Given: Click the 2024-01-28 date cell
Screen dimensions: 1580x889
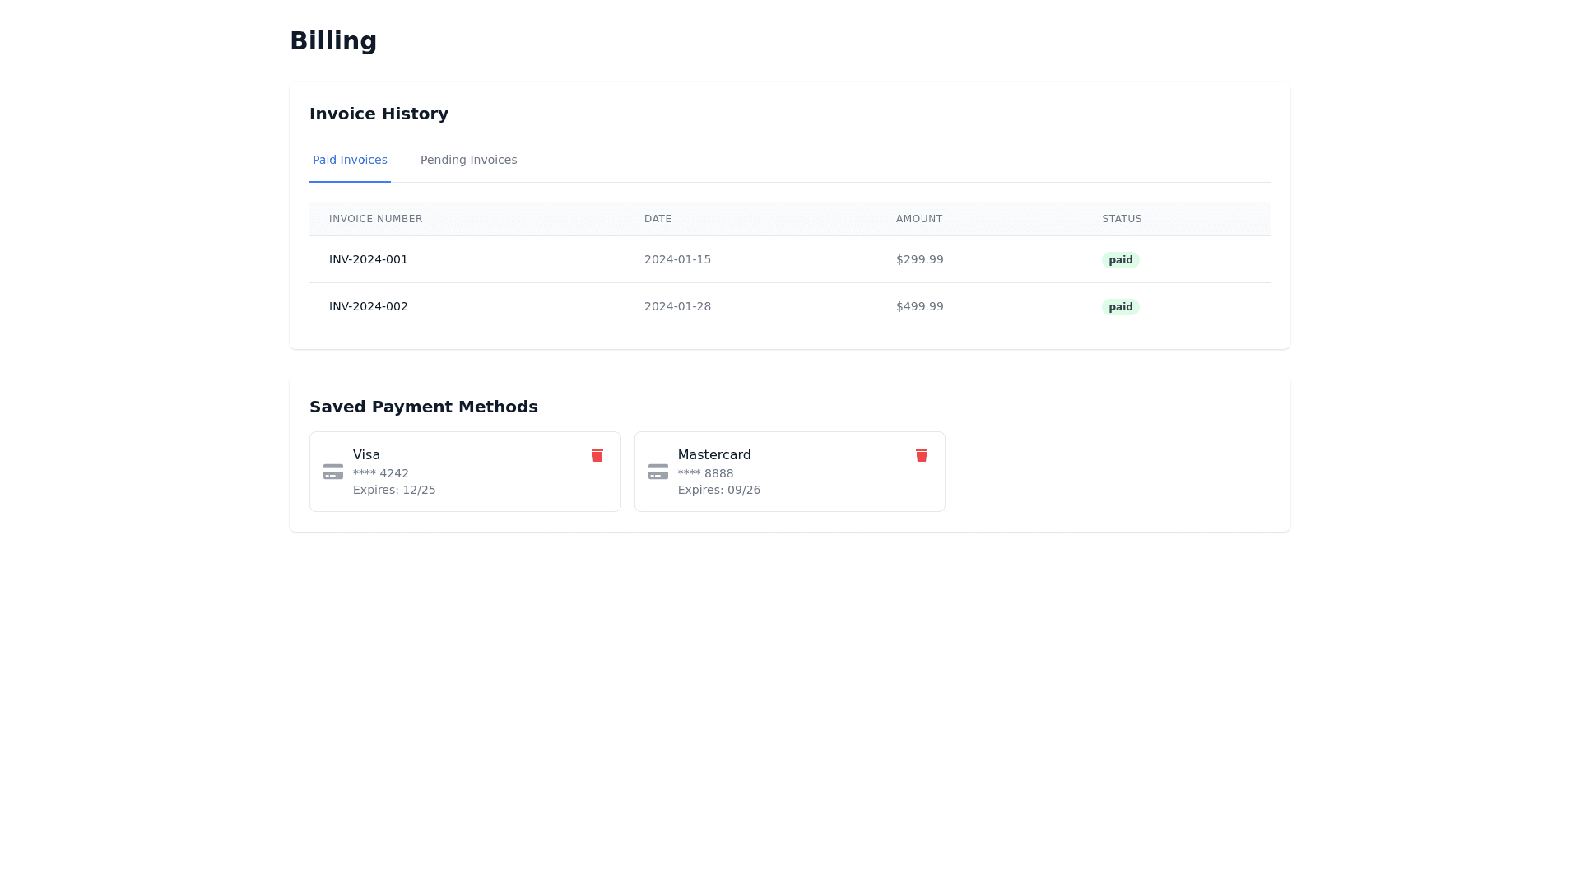Looking at the screenshot, I should pyautogui.click(x=677, y=306).
